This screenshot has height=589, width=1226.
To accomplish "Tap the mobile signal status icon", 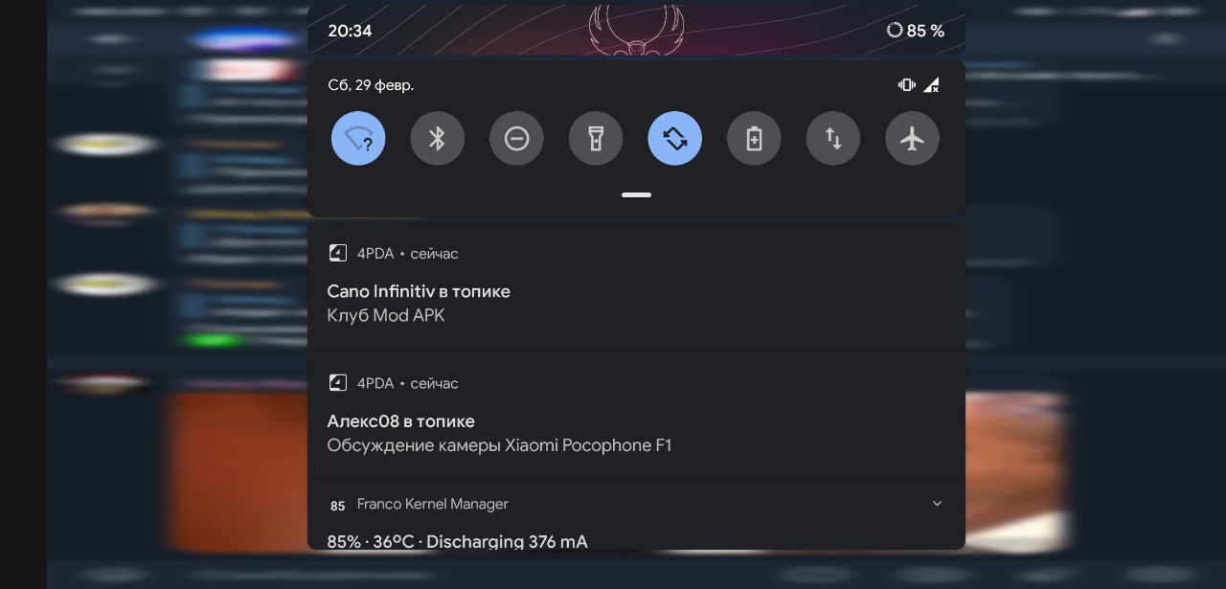I will tap(931, 85).
